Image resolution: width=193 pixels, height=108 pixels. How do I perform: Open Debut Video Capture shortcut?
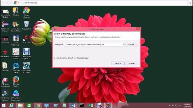tap(27, 54)
